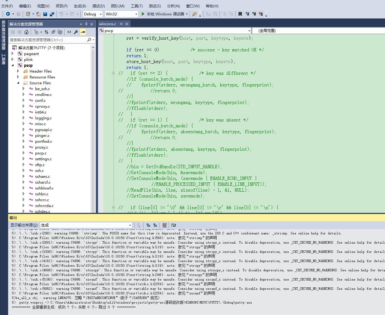Undo the last edit
385x315 pixels.
click(x=61, y=14)
